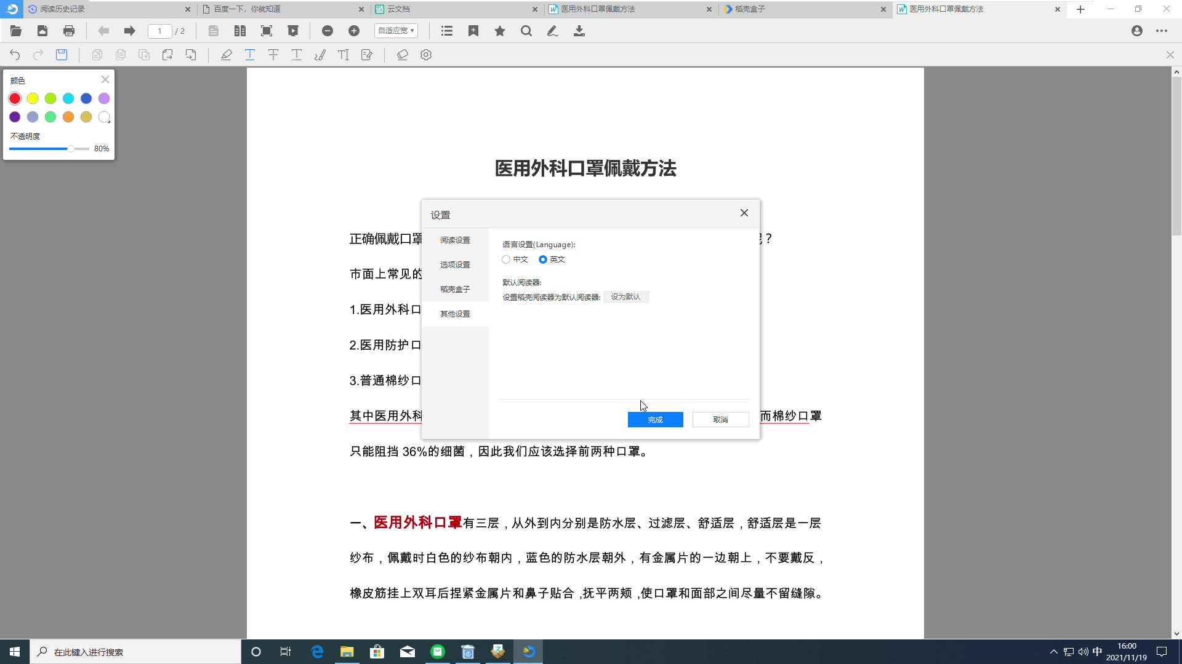
Task: Open the 自适应宽 zoom dropdown
Action: point(396,31)
